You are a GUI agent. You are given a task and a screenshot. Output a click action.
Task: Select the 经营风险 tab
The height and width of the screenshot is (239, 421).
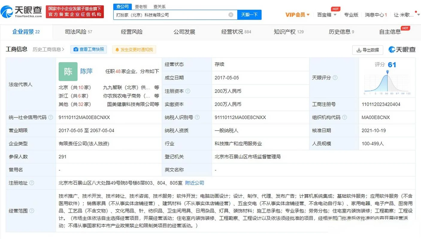point(132,32)
